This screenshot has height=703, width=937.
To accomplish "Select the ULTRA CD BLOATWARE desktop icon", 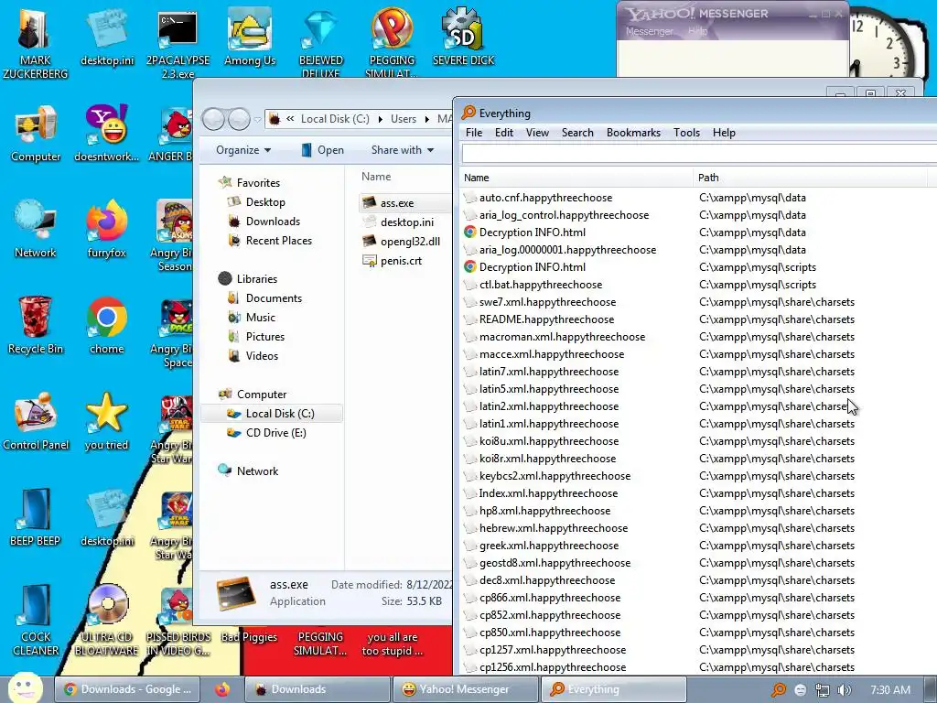I will pyautogui.click(x=106, y=619).
